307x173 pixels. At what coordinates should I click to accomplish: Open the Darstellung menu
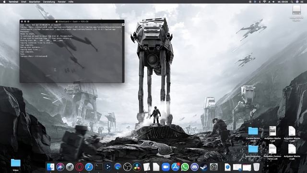(49, 2)
